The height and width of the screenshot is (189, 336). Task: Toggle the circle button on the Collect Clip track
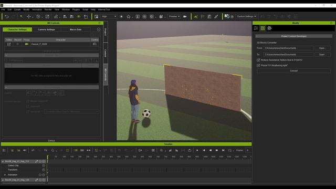44,166
